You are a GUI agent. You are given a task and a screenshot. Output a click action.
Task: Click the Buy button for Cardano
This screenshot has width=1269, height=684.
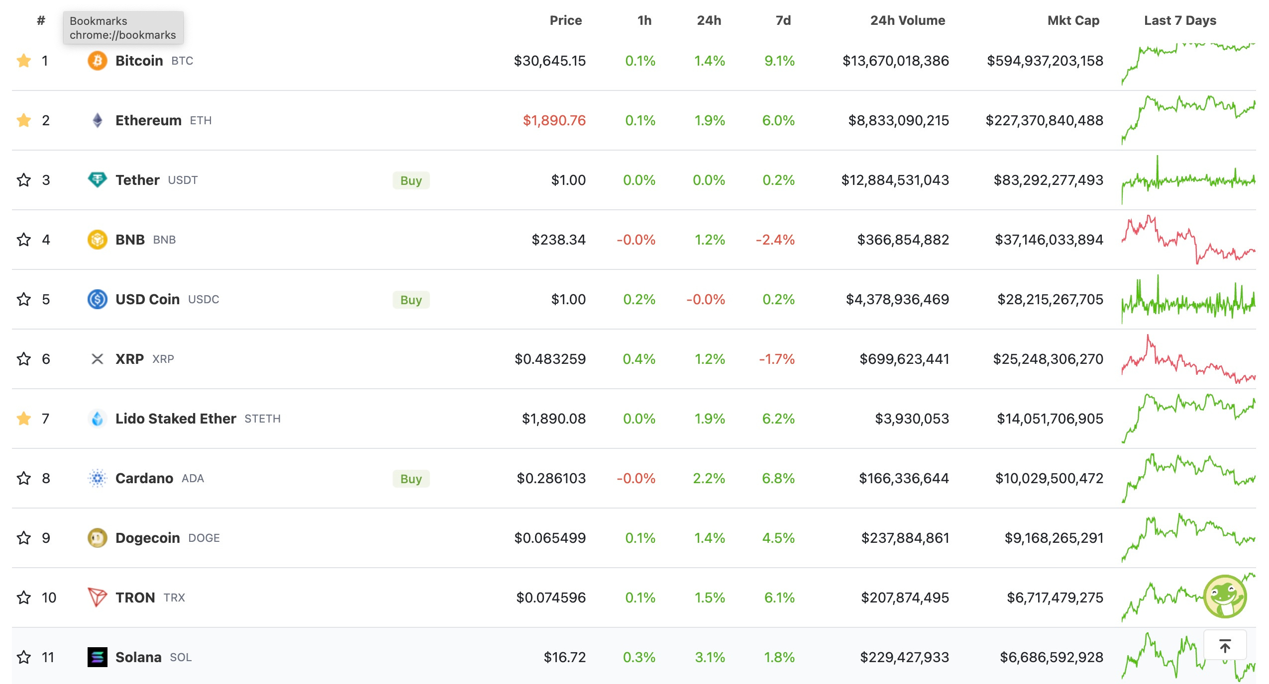pos(411,479)
